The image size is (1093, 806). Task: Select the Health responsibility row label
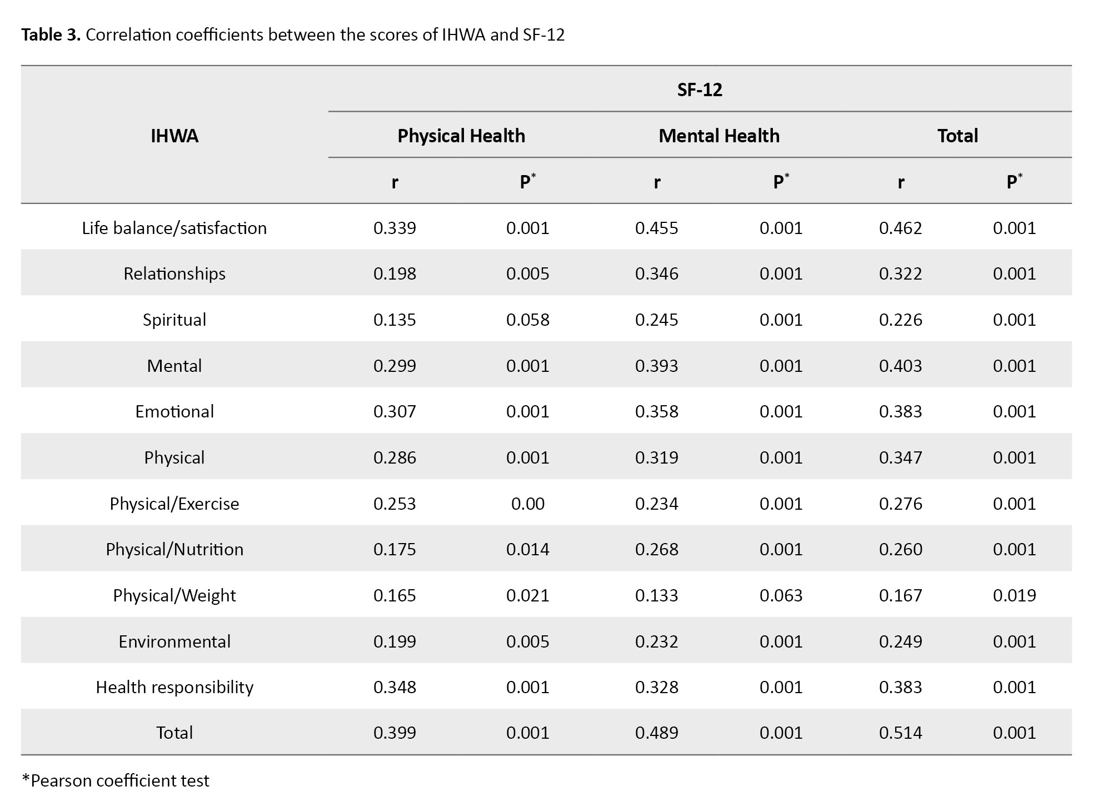pyautogui.click(x=174, y=687)
